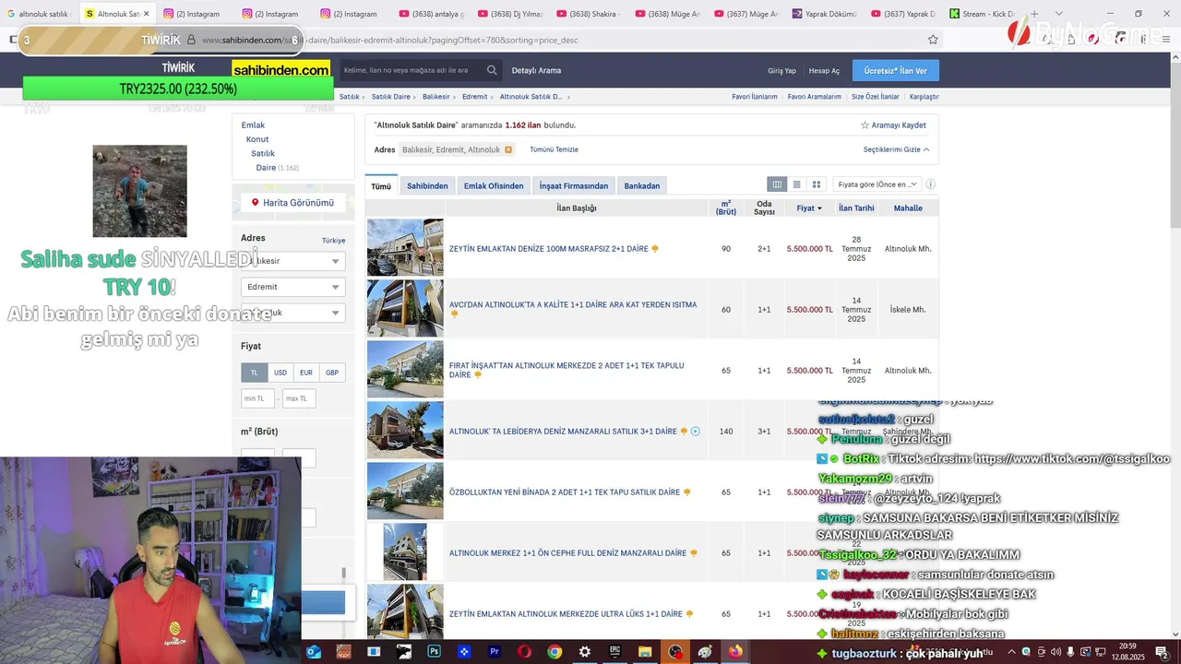Image resolution: width=1181 pixels, height=664 pixels.
Task: Switch to the Yaprak Dökümü browser tab
Action: (x=825, y=14)
